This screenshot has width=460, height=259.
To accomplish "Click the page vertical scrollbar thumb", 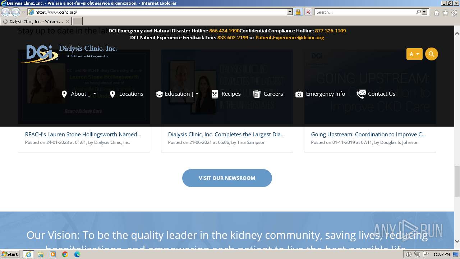I will pyautogui.click(x=457, y=182).
